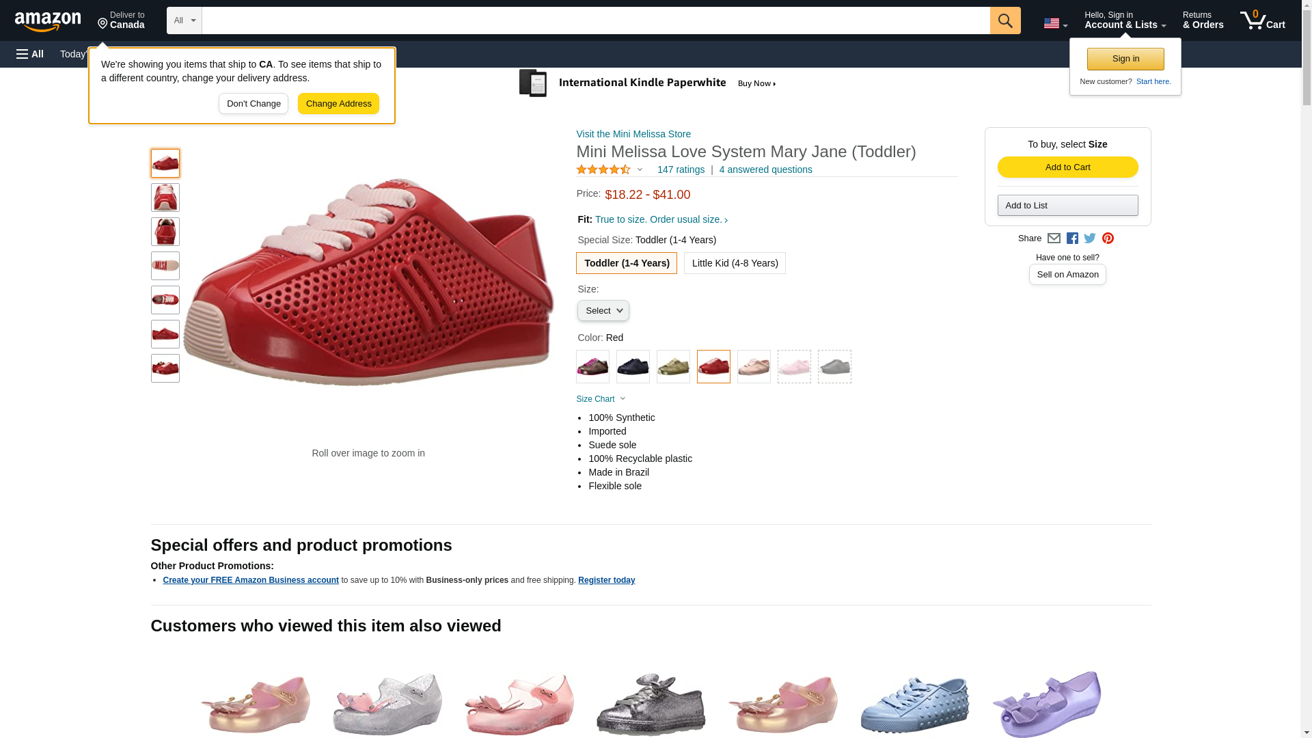
Task: Open Returns & Orders
Action: click(1203, 20)
